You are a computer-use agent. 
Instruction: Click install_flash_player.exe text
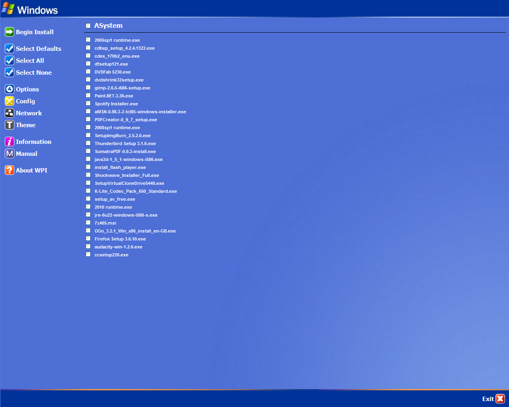[120, 167]
